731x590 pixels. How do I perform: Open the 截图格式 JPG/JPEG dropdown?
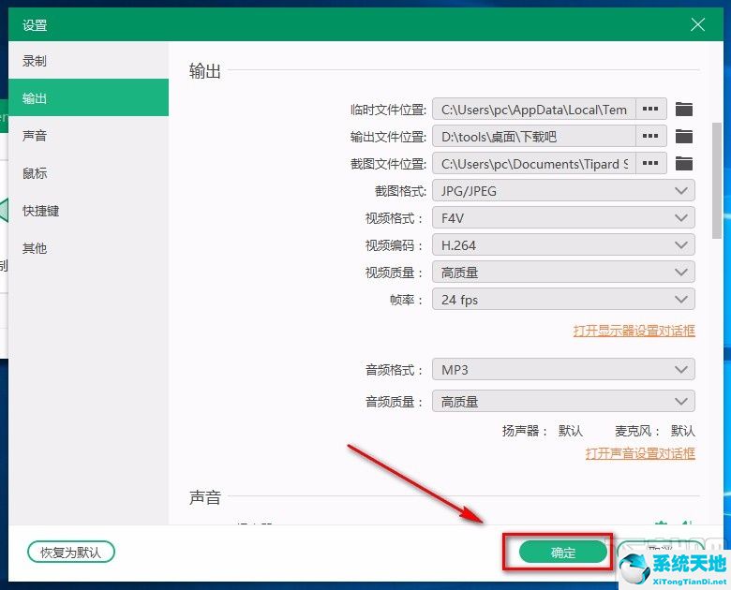pyautogui.click(x=563, y=191)
